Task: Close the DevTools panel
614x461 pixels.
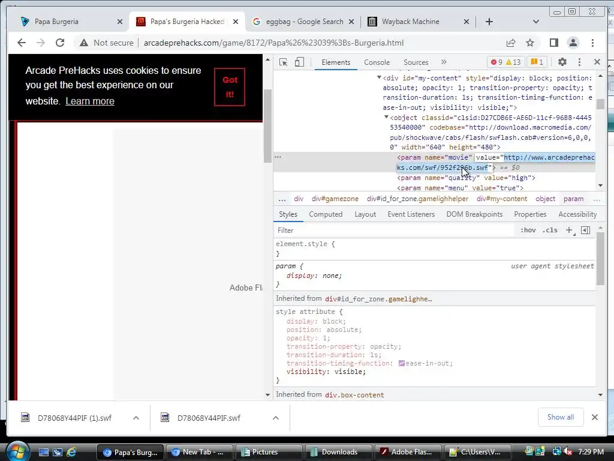Action: click(597, 62)
